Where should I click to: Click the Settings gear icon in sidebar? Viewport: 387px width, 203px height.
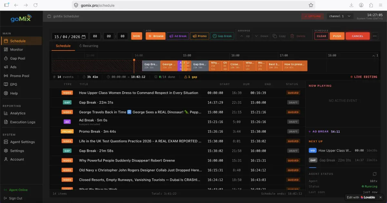click(x=6, y=150)
